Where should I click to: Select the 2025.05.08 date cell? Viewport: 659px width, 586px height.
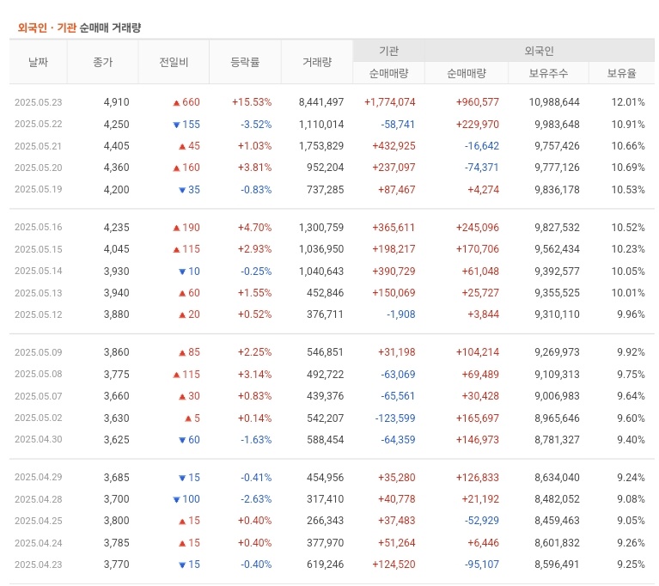tap(39, 374)
